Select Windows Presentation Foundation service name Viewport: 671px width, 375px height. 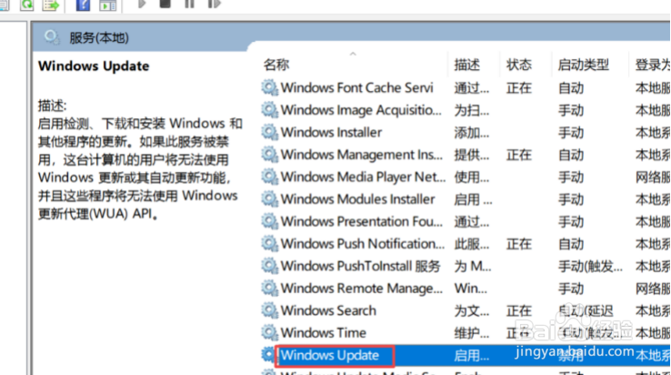pos(362,221)
